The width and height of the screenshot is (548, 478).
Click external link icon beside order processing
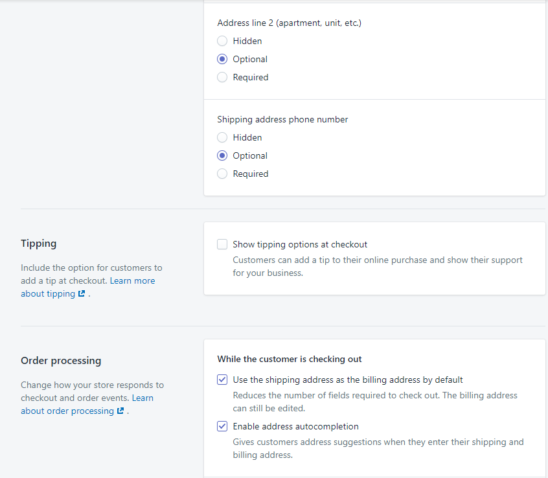[x=120, y=411]
